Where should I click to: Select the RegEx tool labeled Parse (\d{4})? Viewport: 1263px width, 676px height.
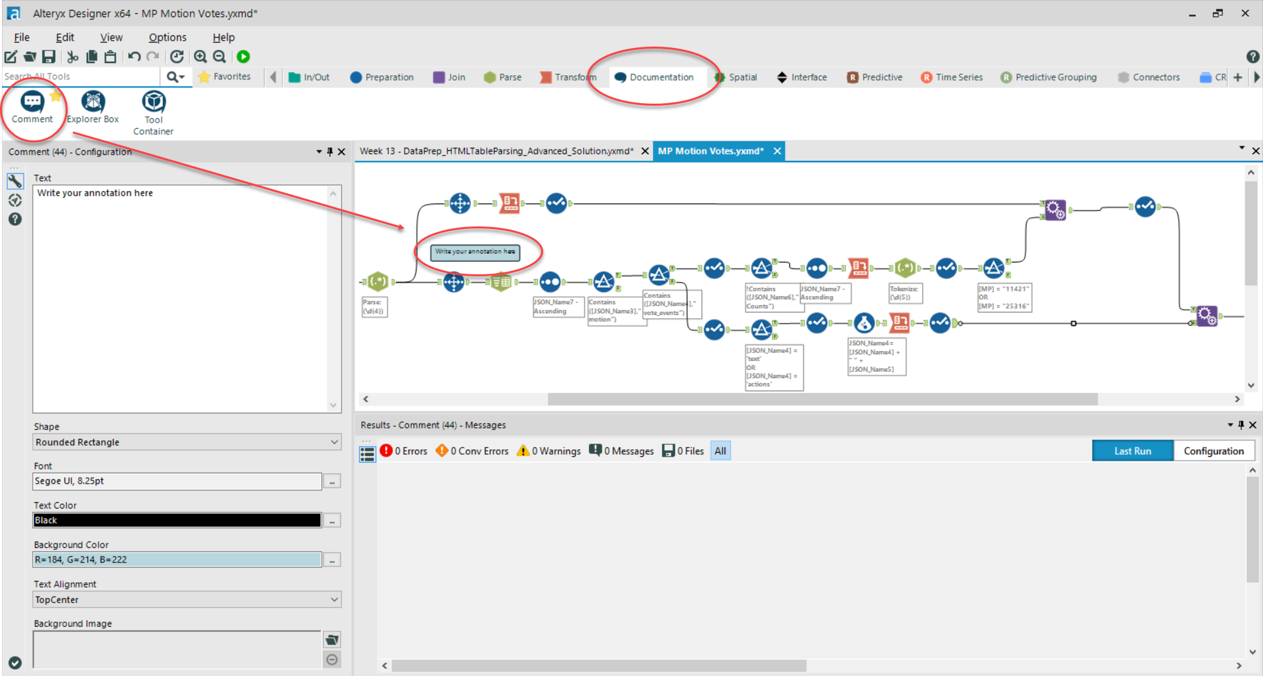(x=378, y=282)
